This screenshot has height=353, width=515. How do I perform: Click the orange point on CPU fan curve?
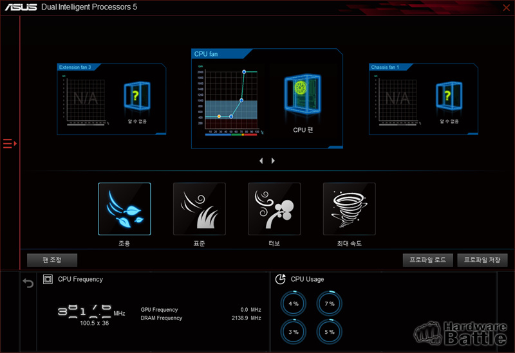coord(219,116)
